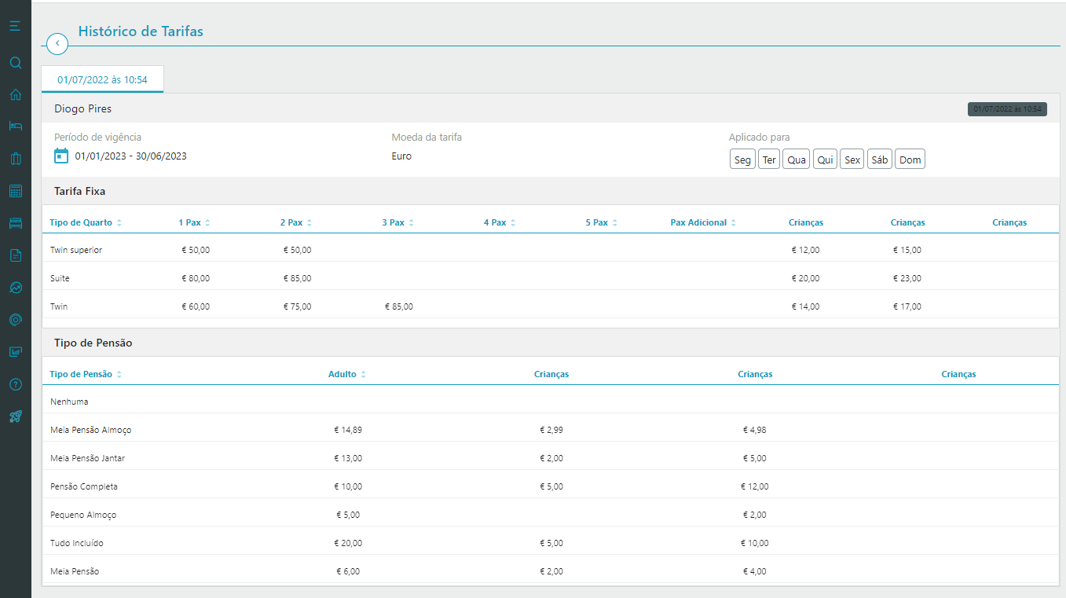Screen dimensions: 1066x598
Task: Click the rocket icon in sidebar
Action: point(15,416)
